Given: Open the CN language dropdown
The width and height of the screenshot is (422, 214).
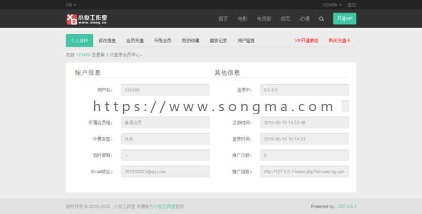Looking at the screenshot, I should coord(71,4).
